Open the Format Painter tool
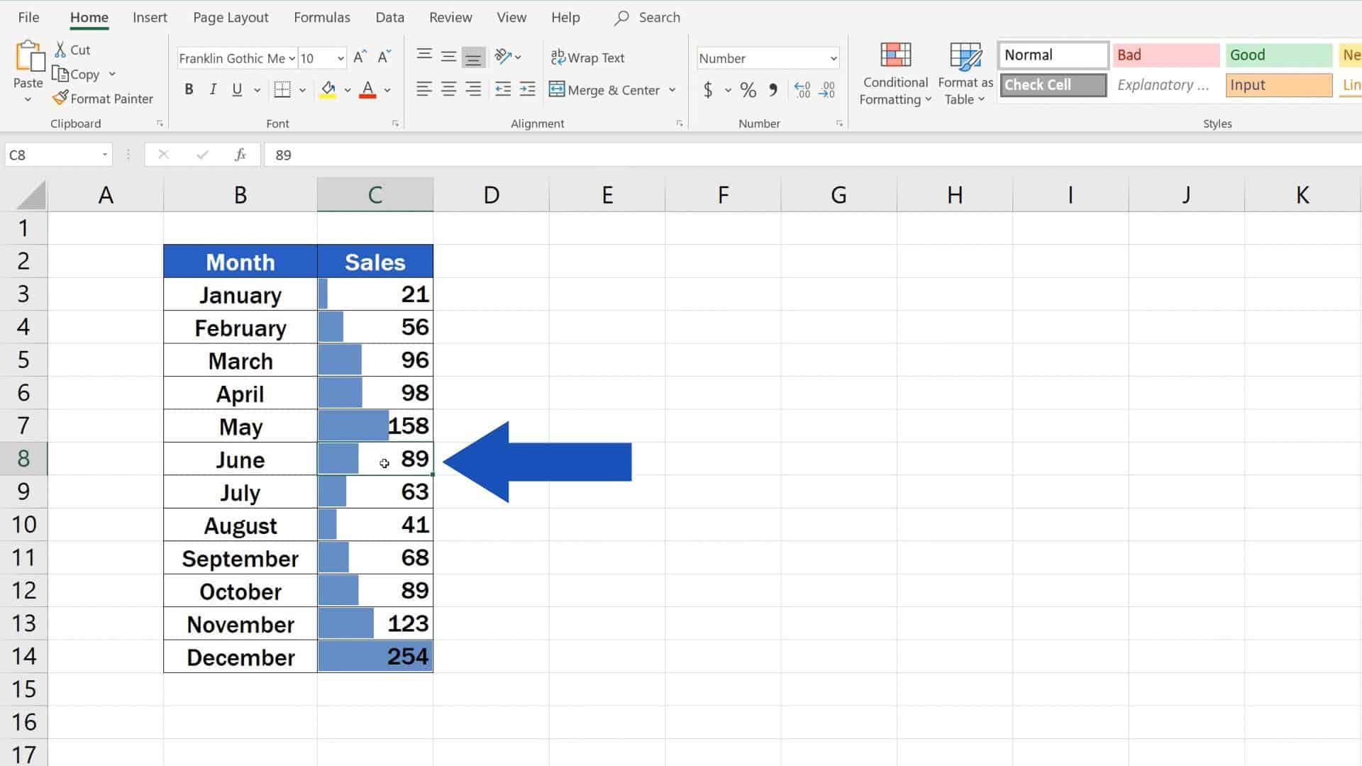The width and height of the screenshot is (1362, 766). pos(103,98)
